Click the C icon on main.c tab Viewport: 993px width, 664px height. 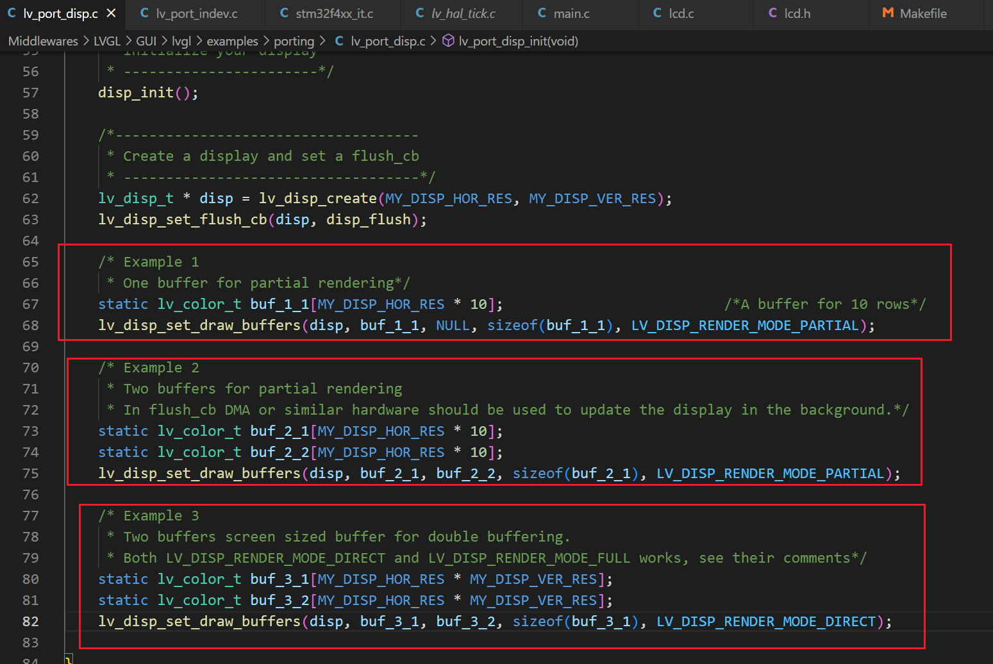point(542,13)
